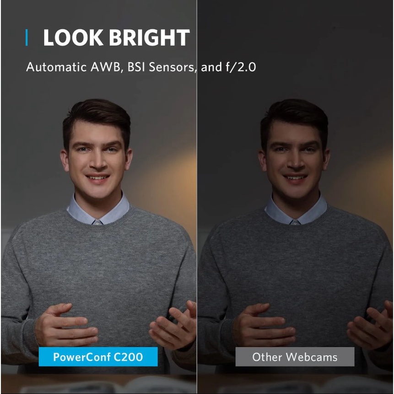Image resolution: width=394 pixels, height=394 pixels.
Task: Click the gesturing hand above Other Webcams label
Action: tap(264, 325)
